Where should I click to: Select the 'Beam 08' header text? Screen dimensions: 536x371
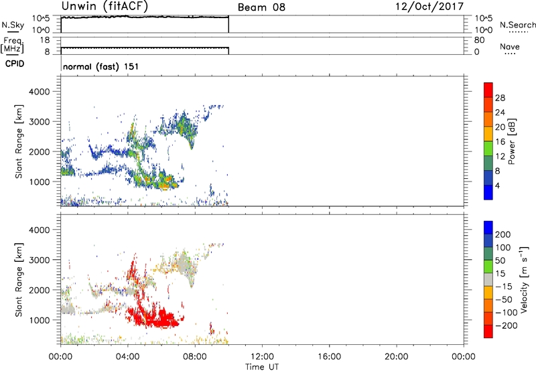(261, 7)
